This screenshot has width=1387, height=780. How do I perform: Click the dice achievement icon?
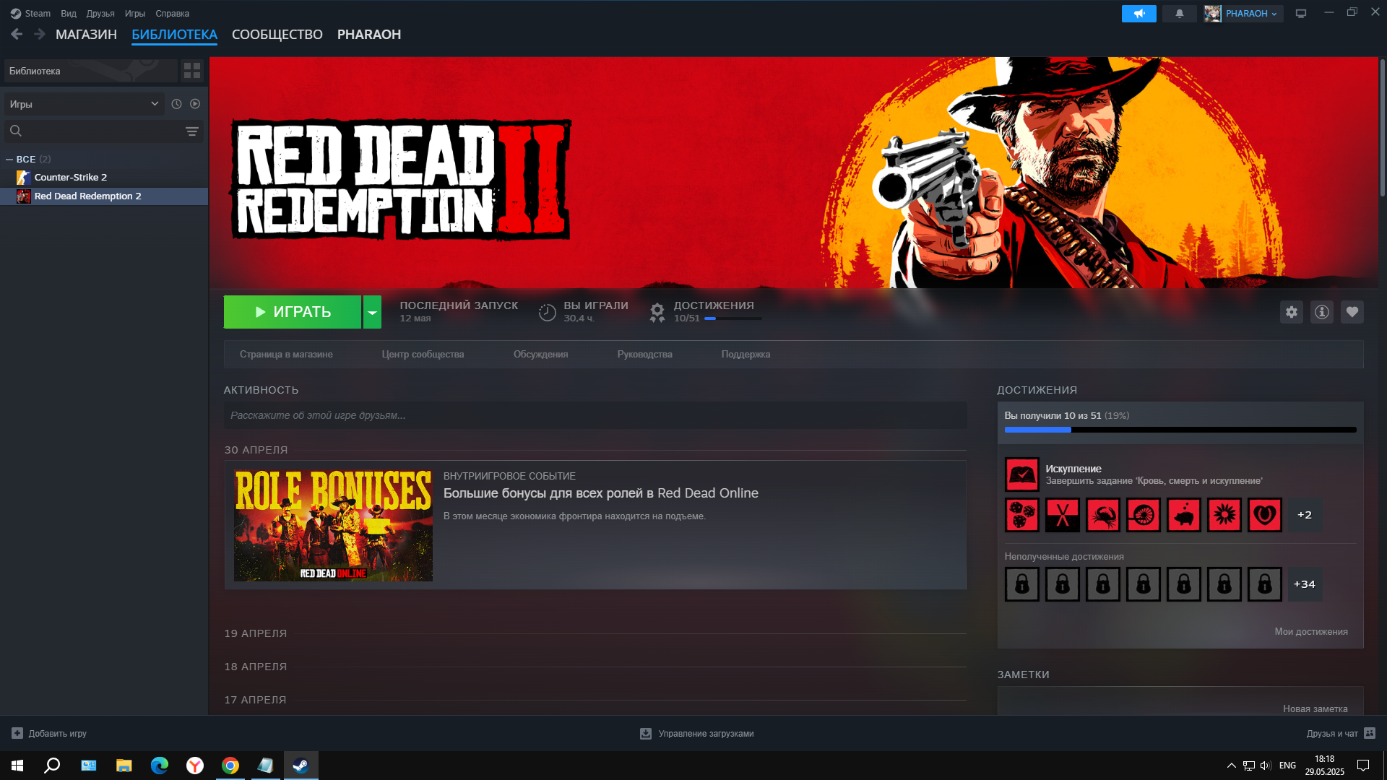point(1022,515)
